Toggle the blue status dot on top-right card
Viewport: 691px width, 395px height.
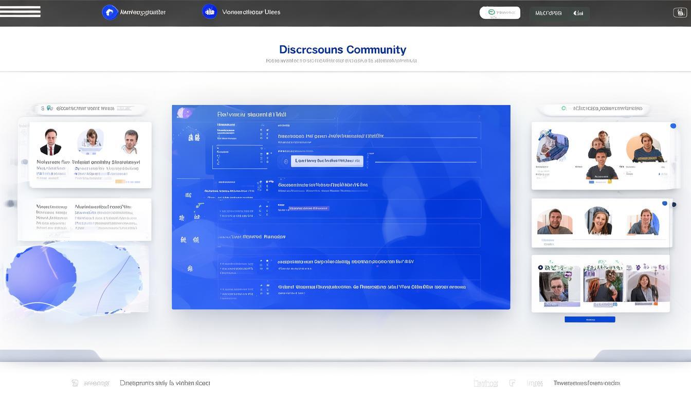tap(673, 125)
